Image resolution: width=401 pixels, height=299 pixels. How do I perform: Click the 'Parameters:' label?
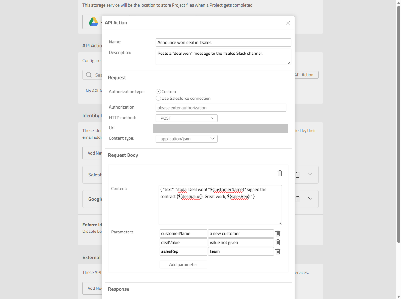point(123,232)
